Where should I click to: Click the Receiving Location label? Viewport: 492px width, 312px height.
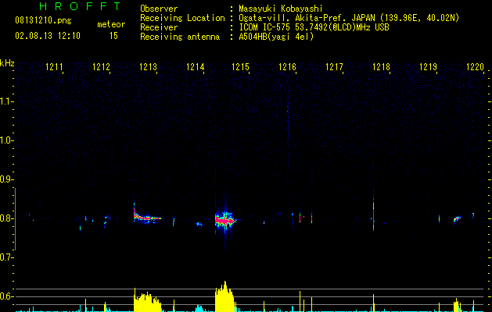click(x=182, y=18)
